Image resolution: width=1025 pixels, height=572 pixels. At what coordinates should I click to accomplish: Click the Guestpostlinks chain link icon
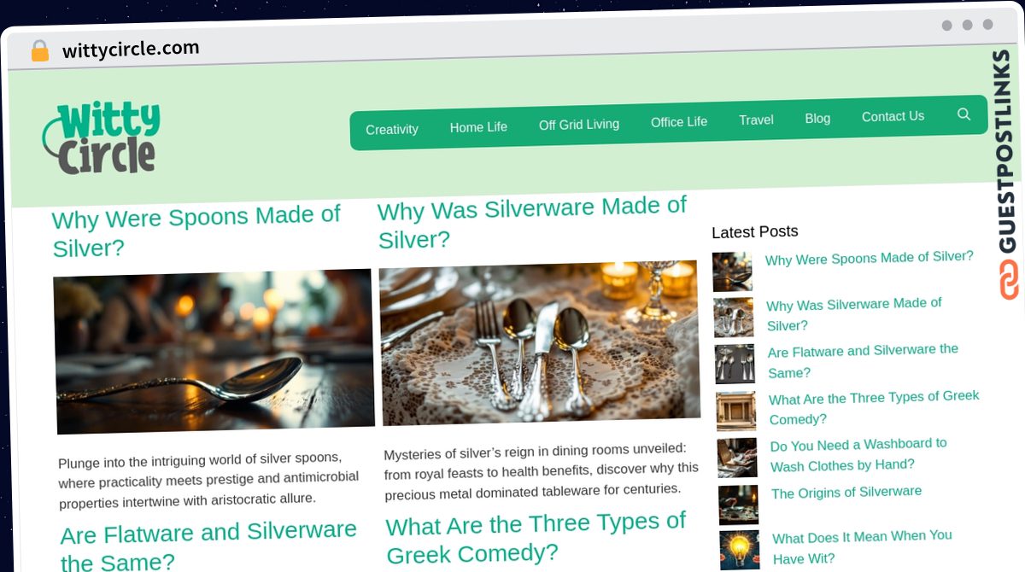[1009, 280]
